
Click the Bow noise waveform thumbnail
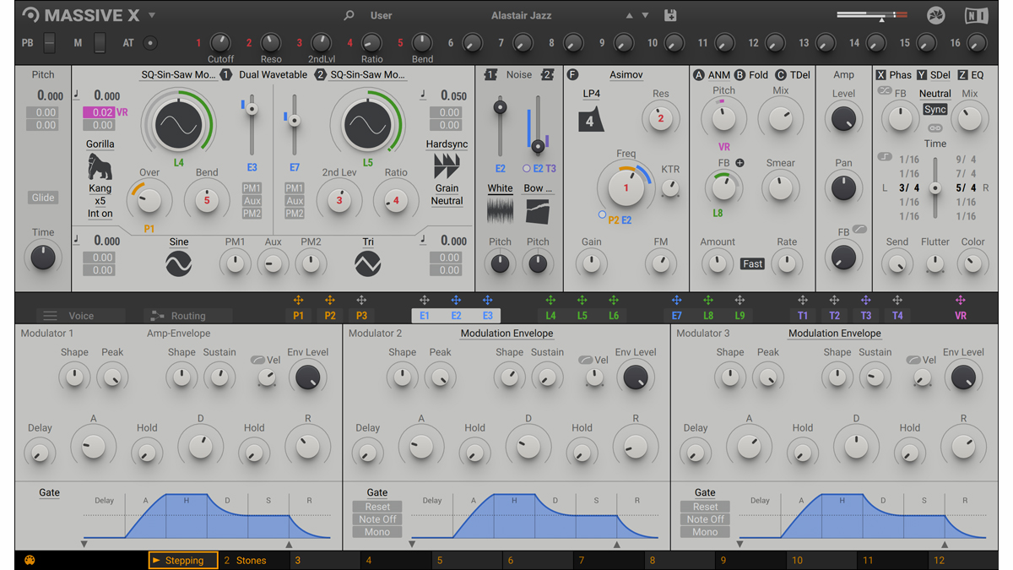point(538,210)
